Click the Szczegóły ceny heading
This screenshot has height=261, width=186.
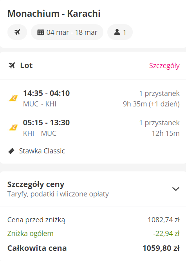pos(36,184)
